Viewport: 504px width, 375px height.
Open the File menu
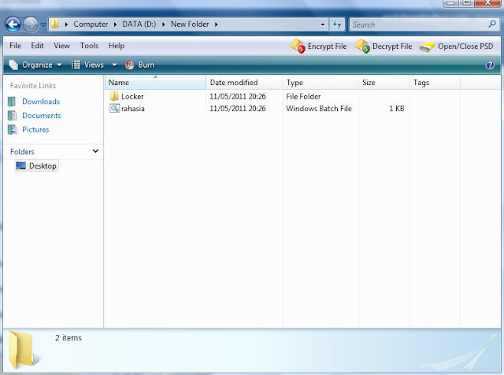15,46
